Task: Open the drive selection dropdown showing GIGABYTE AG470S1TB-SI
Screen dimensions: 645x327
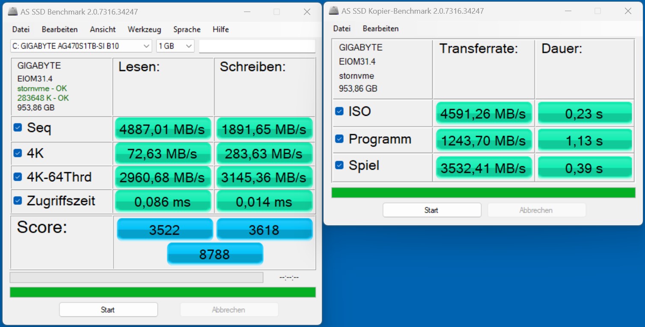Action: coord(81,46)
